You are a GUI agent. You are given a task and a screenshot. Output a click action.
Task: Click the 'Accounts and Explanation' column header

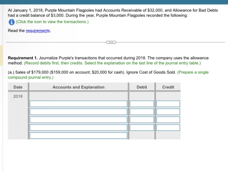(78, 87)
